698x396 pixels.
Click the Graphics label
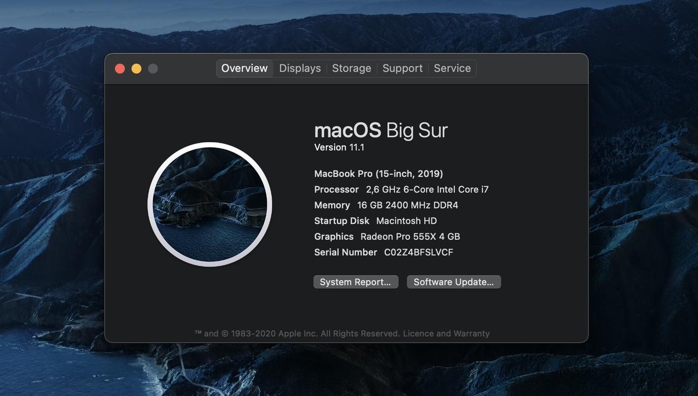pos(334,237)
